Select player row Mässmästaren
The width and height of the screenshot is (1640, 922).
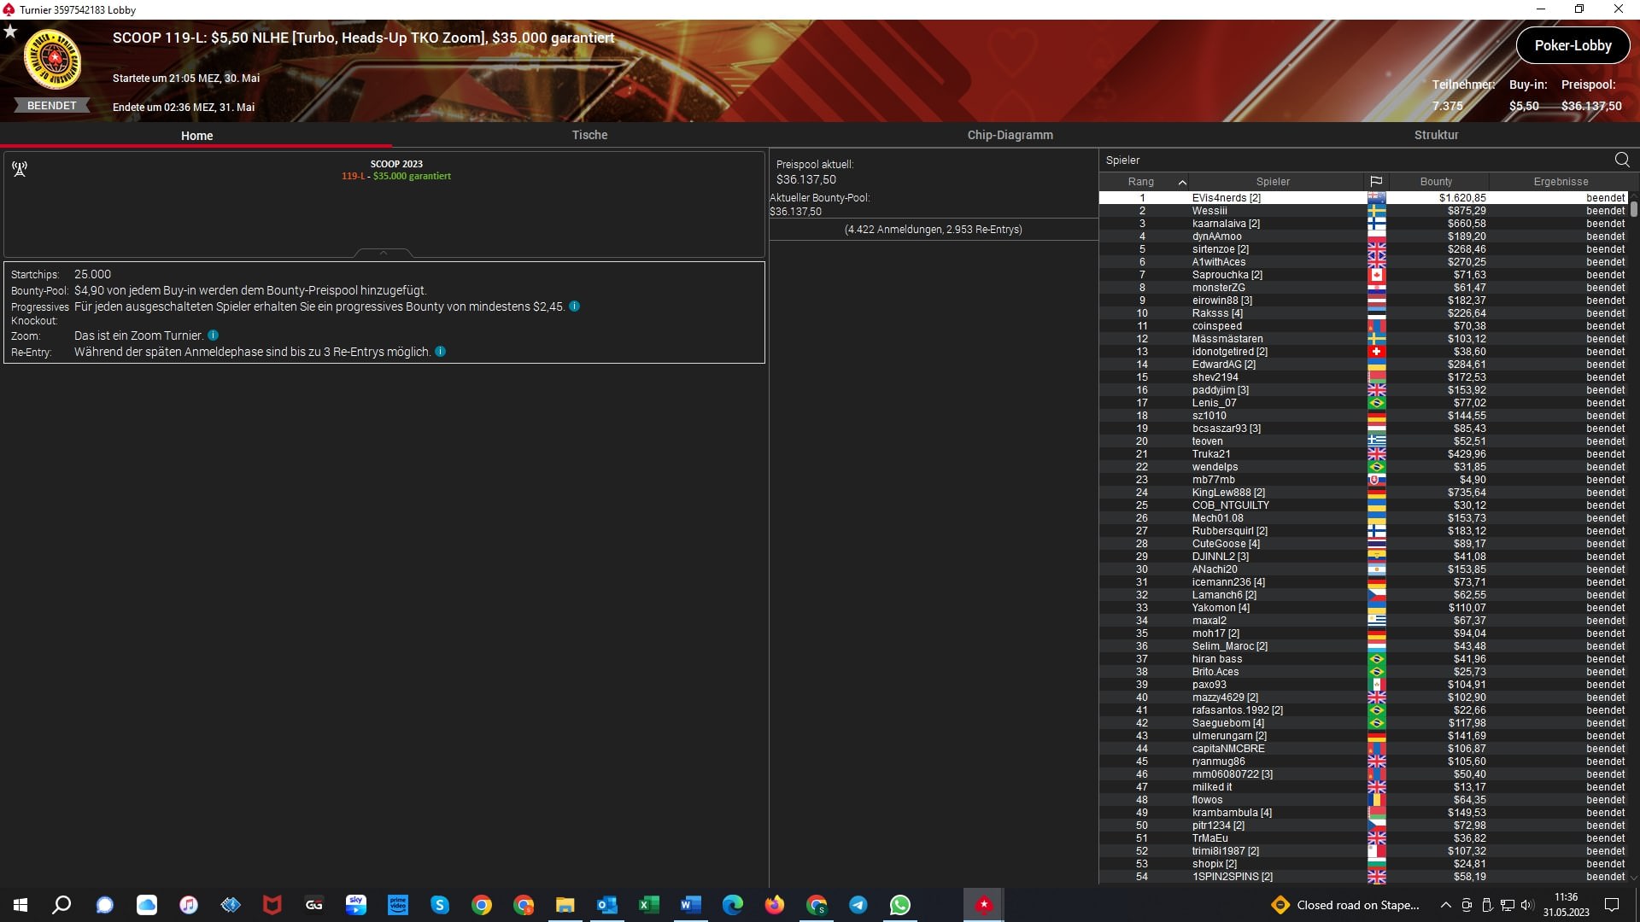1363,339
